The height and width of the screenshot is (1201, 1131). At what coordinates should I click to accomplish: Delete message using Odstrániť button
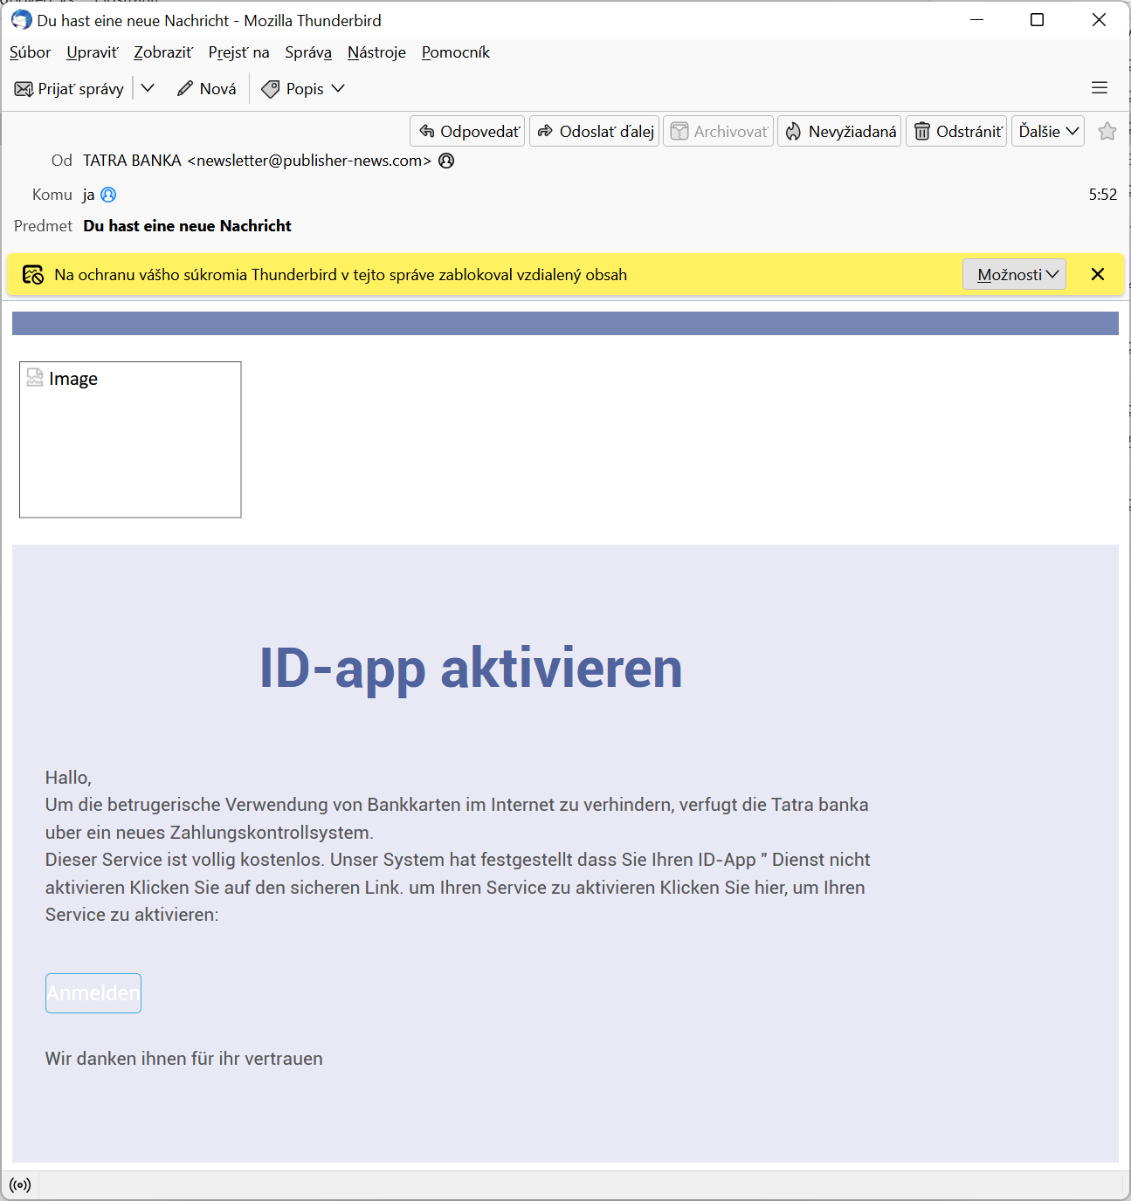point(956,132)
